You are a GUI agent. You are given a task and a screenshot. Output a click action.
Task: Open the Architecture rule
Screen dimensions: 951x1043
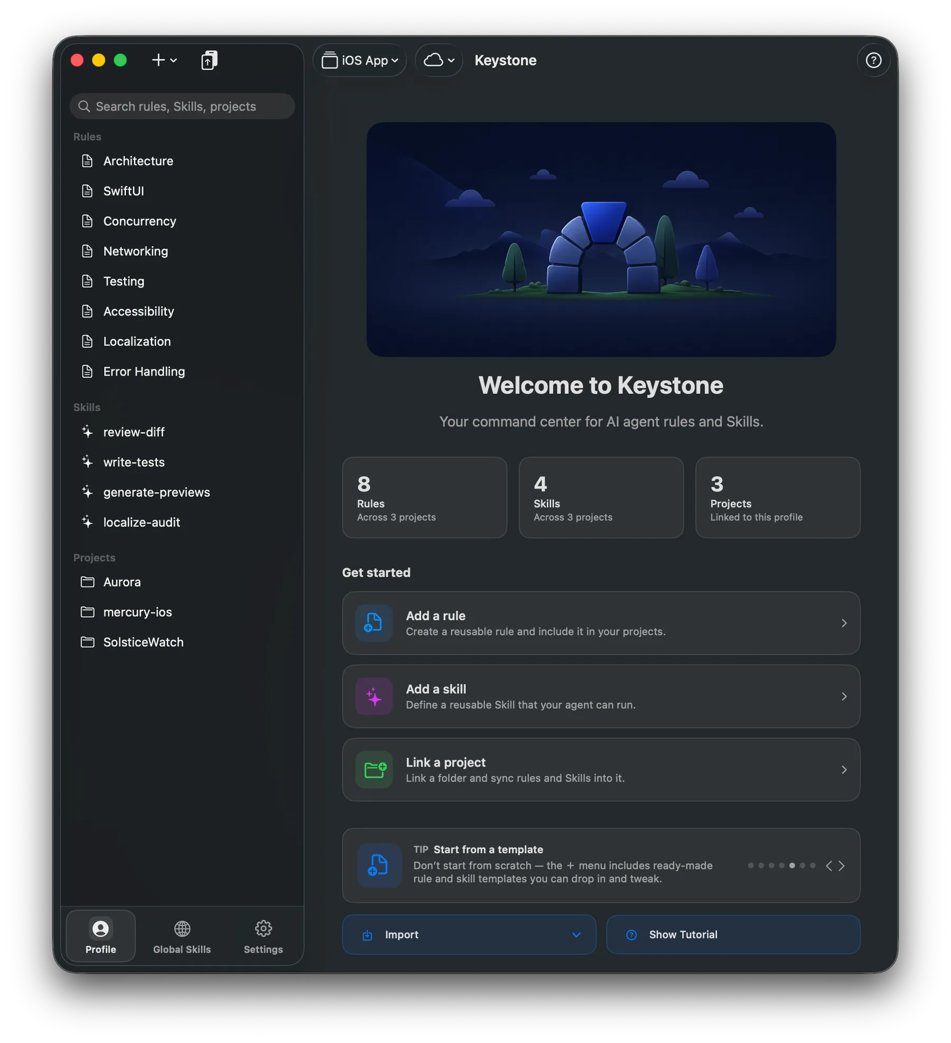(182, 161)
